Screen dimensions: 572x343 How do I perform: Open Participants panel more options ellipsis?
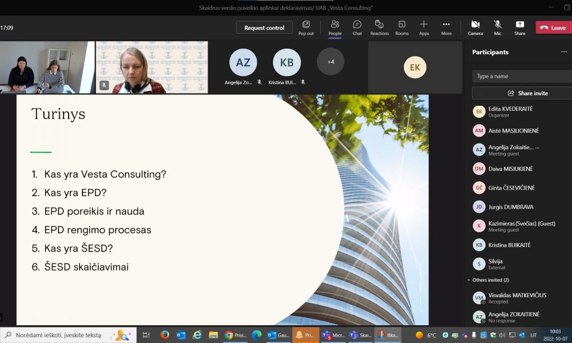564,52
